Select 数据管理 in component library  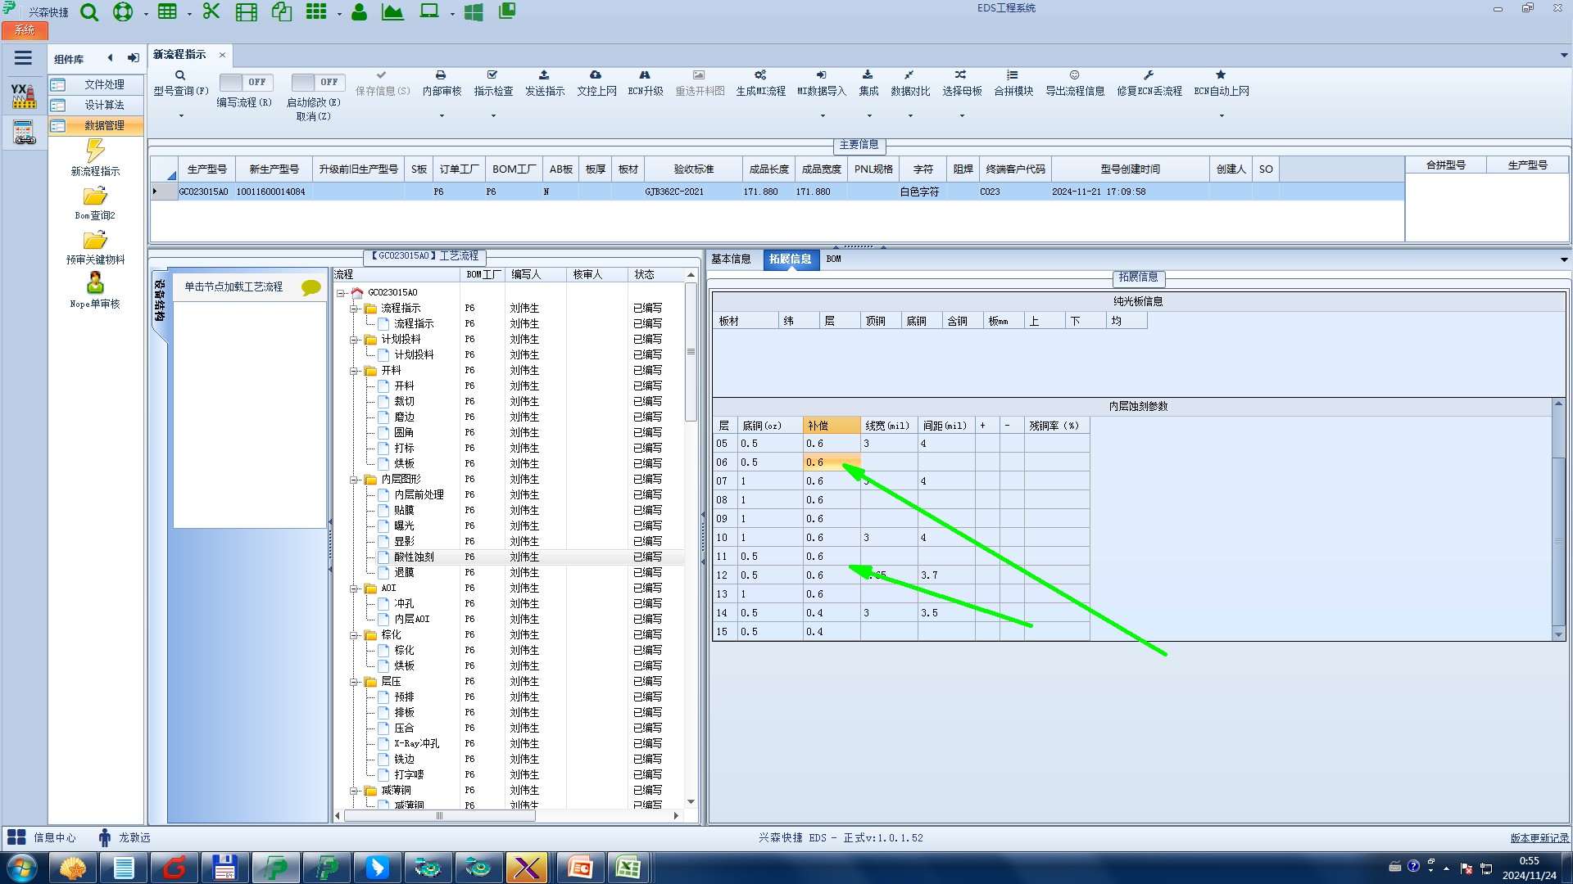point(104,125)
